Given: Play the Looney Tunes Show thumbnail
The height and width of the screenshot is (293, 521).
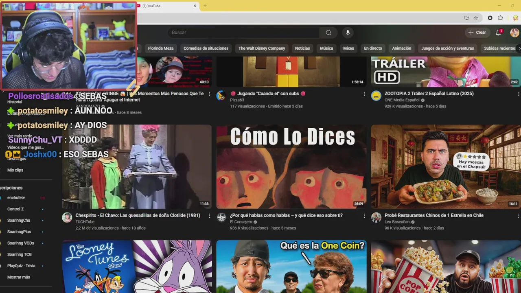Looking at the screenshot, I should [137, 267].
